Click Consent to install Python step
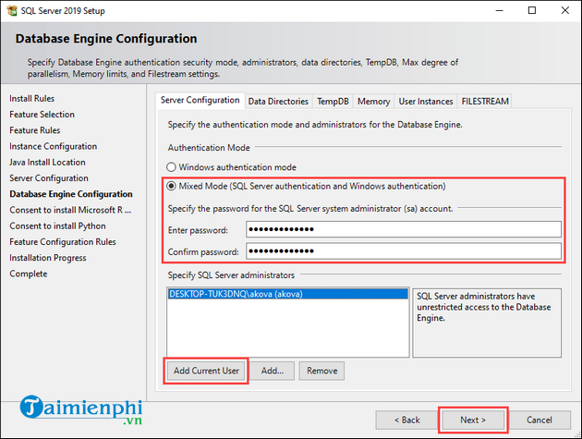 click(57, 226)
